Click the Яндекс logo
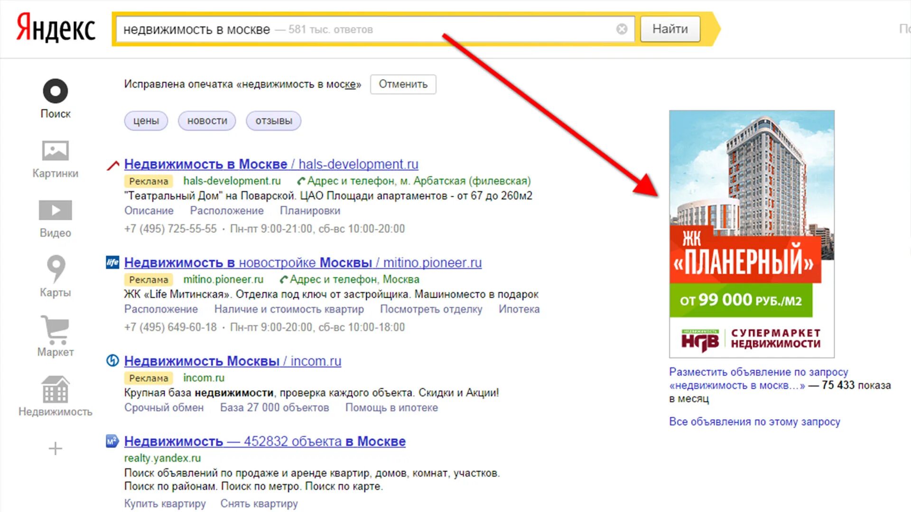The image size is (911, 512). pyautogui.click(x=56, y=28)
